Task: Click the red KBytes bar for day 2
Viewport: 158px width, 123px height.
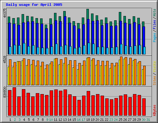Action: click(x=14, y=101)
